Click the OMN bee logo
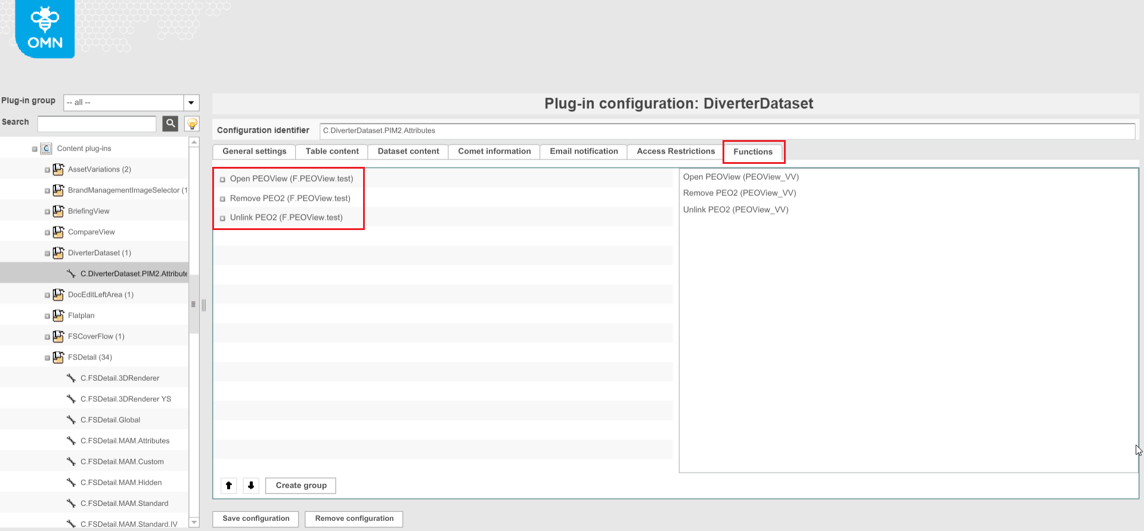The image size is (1144, 531). (45, 28)
